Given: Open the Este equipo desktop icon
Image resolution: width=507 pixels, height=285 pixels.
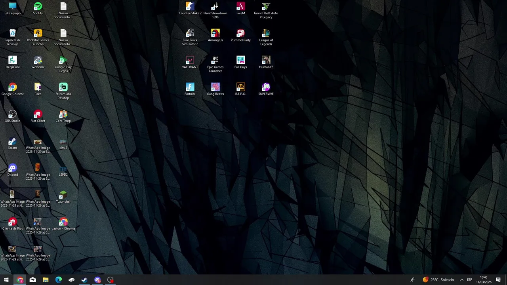Looking at the screenshot, I should 13,9.
